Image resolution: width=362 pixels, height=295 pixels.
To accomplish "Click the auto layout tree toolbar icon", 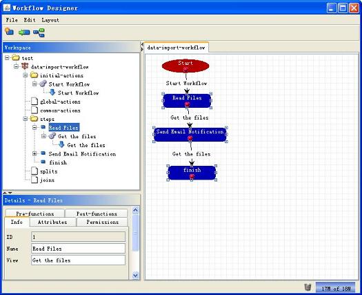I will point(39,32).
